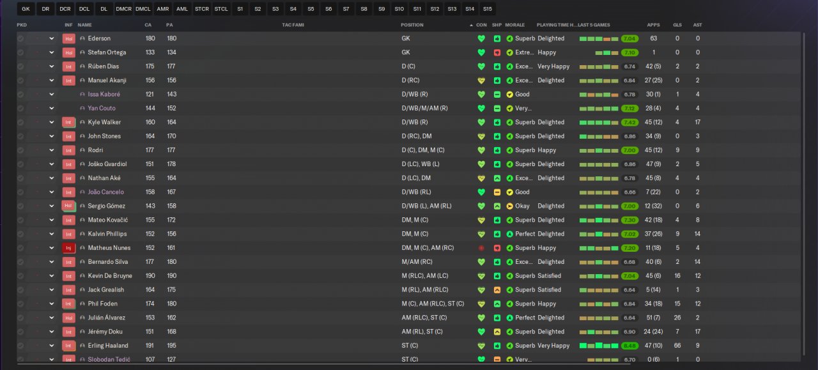Select the STCR position slot tab
The width and height of the screenshot is (818, 370).
(201, 9)
